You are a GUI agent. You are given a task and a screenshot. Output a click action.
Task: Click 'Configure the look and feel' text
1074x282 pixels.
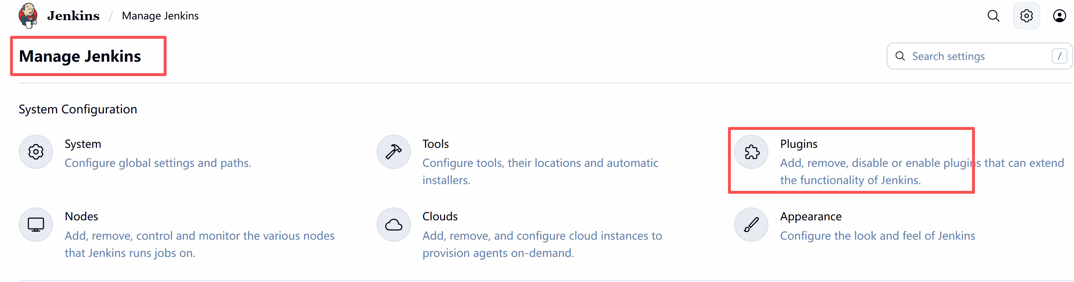coord(877,236)
